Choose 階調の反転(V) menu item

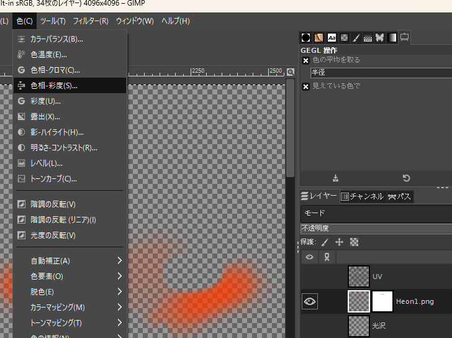(70, 204)
